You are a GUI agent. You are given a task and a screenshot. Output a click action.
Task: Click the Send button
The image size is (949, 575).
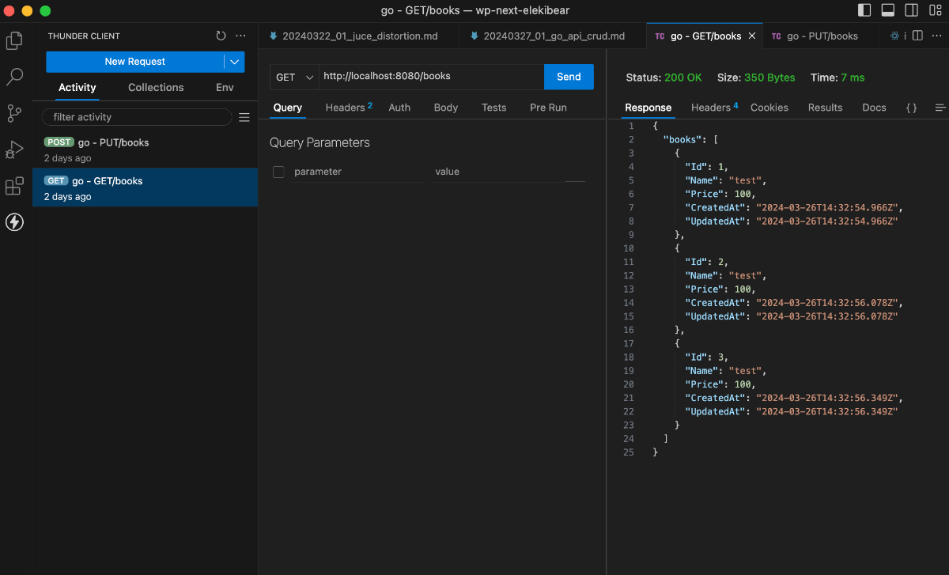point(569,77)
